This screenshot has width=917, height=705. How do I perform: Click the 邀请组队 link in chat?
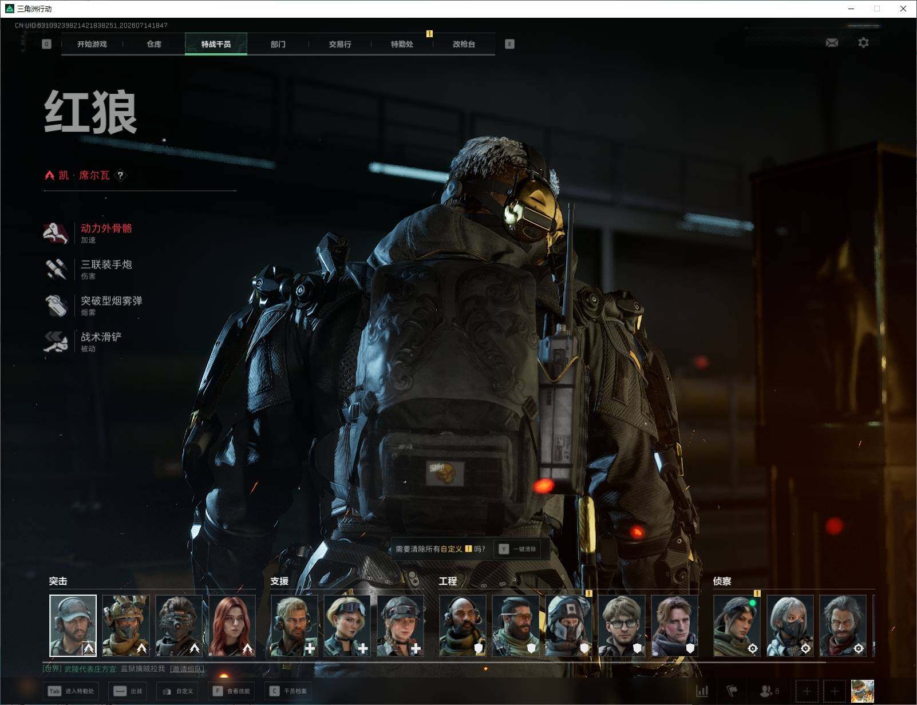point(187,668)
